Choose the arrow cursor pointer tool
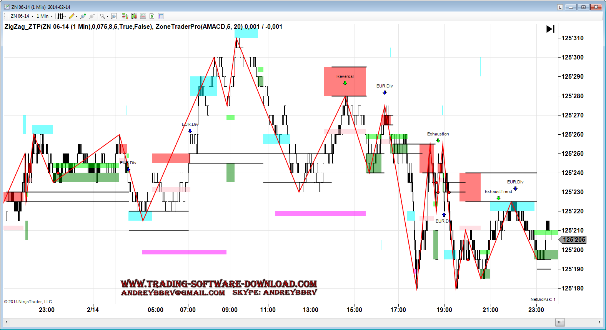The height and width of the screenshot is (330, 606). [103, 16]
